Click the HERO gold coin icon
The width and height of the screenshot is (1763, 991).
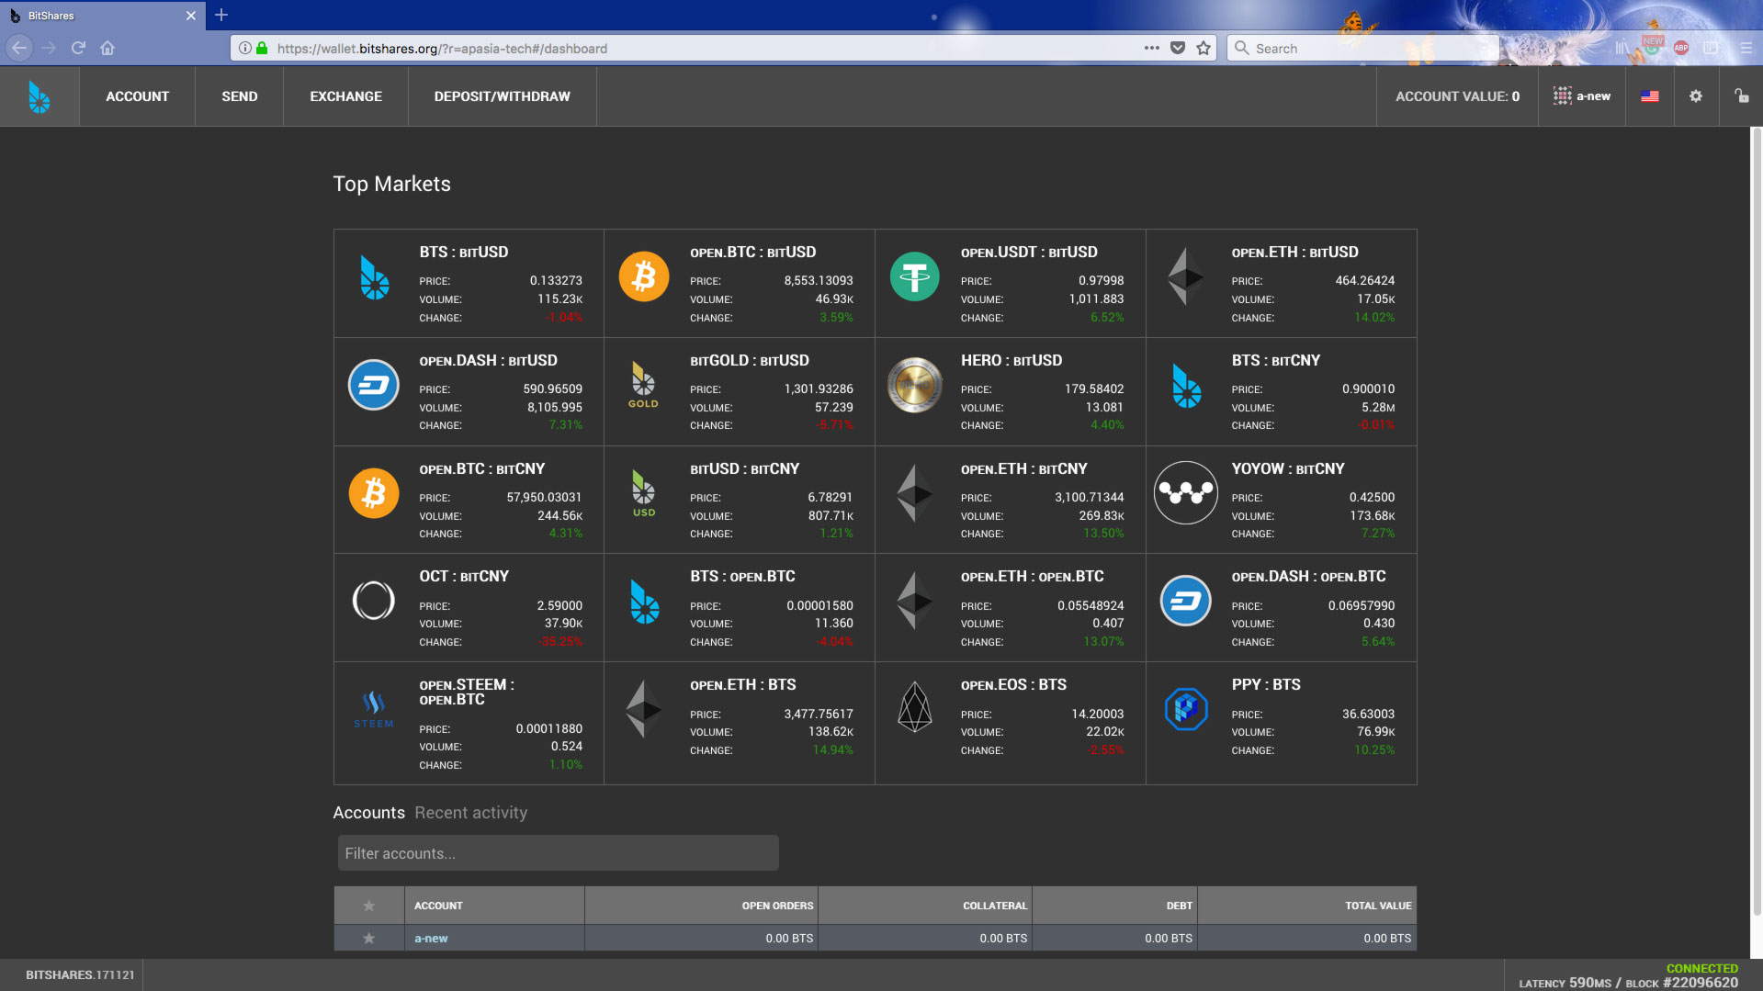tap(915, 385)
